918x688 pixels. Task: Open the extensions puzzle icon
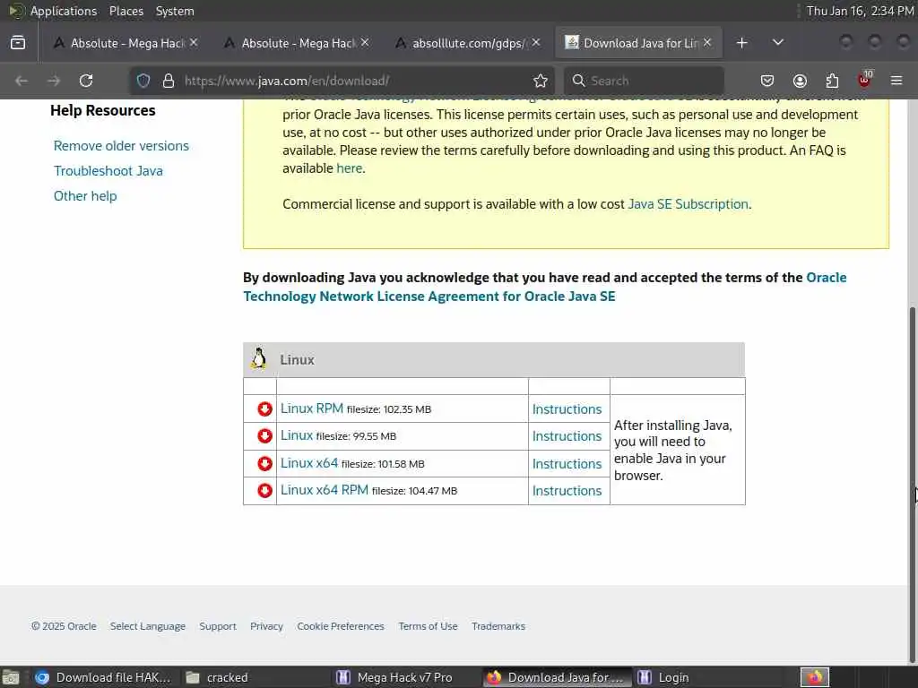coord(832,80)
